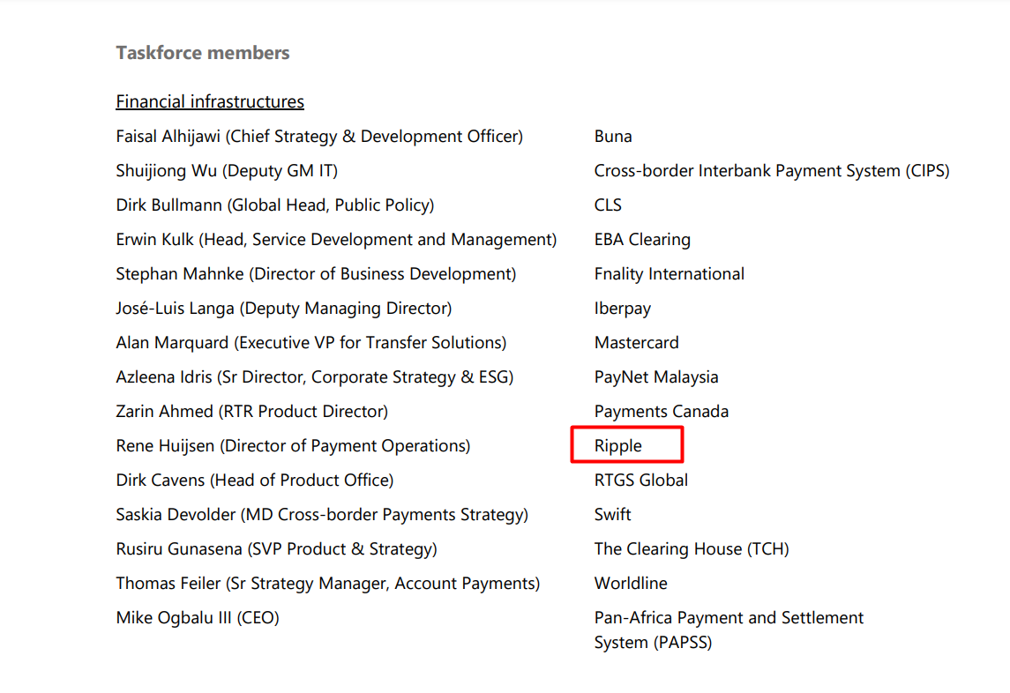Click on Fnality International
Image resolution: width=1010 pixels, height=693 pixels.
[x=670, y=274]
